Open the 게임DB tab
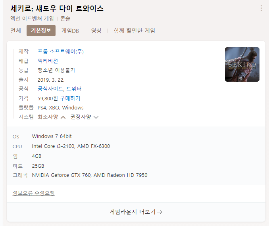 70,31
